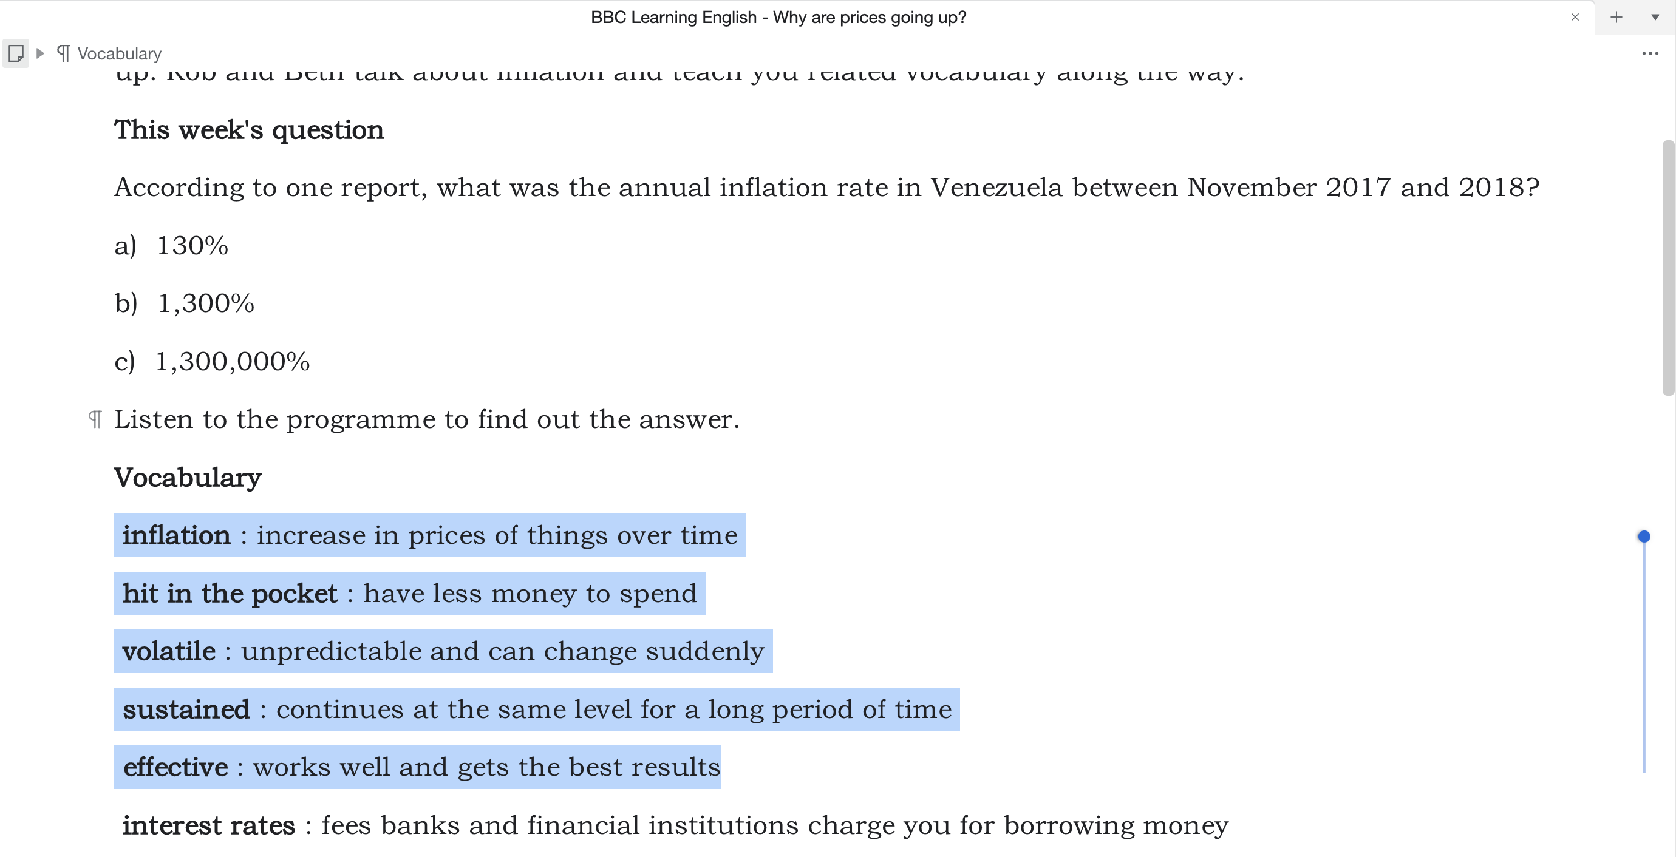
Task: Click the highlighted 'volatile' vocabulary term
Action: click(169, 651)
